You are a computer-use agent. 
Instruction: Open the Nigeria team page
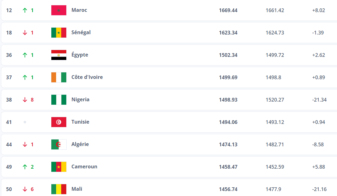(x=80, y=100)
